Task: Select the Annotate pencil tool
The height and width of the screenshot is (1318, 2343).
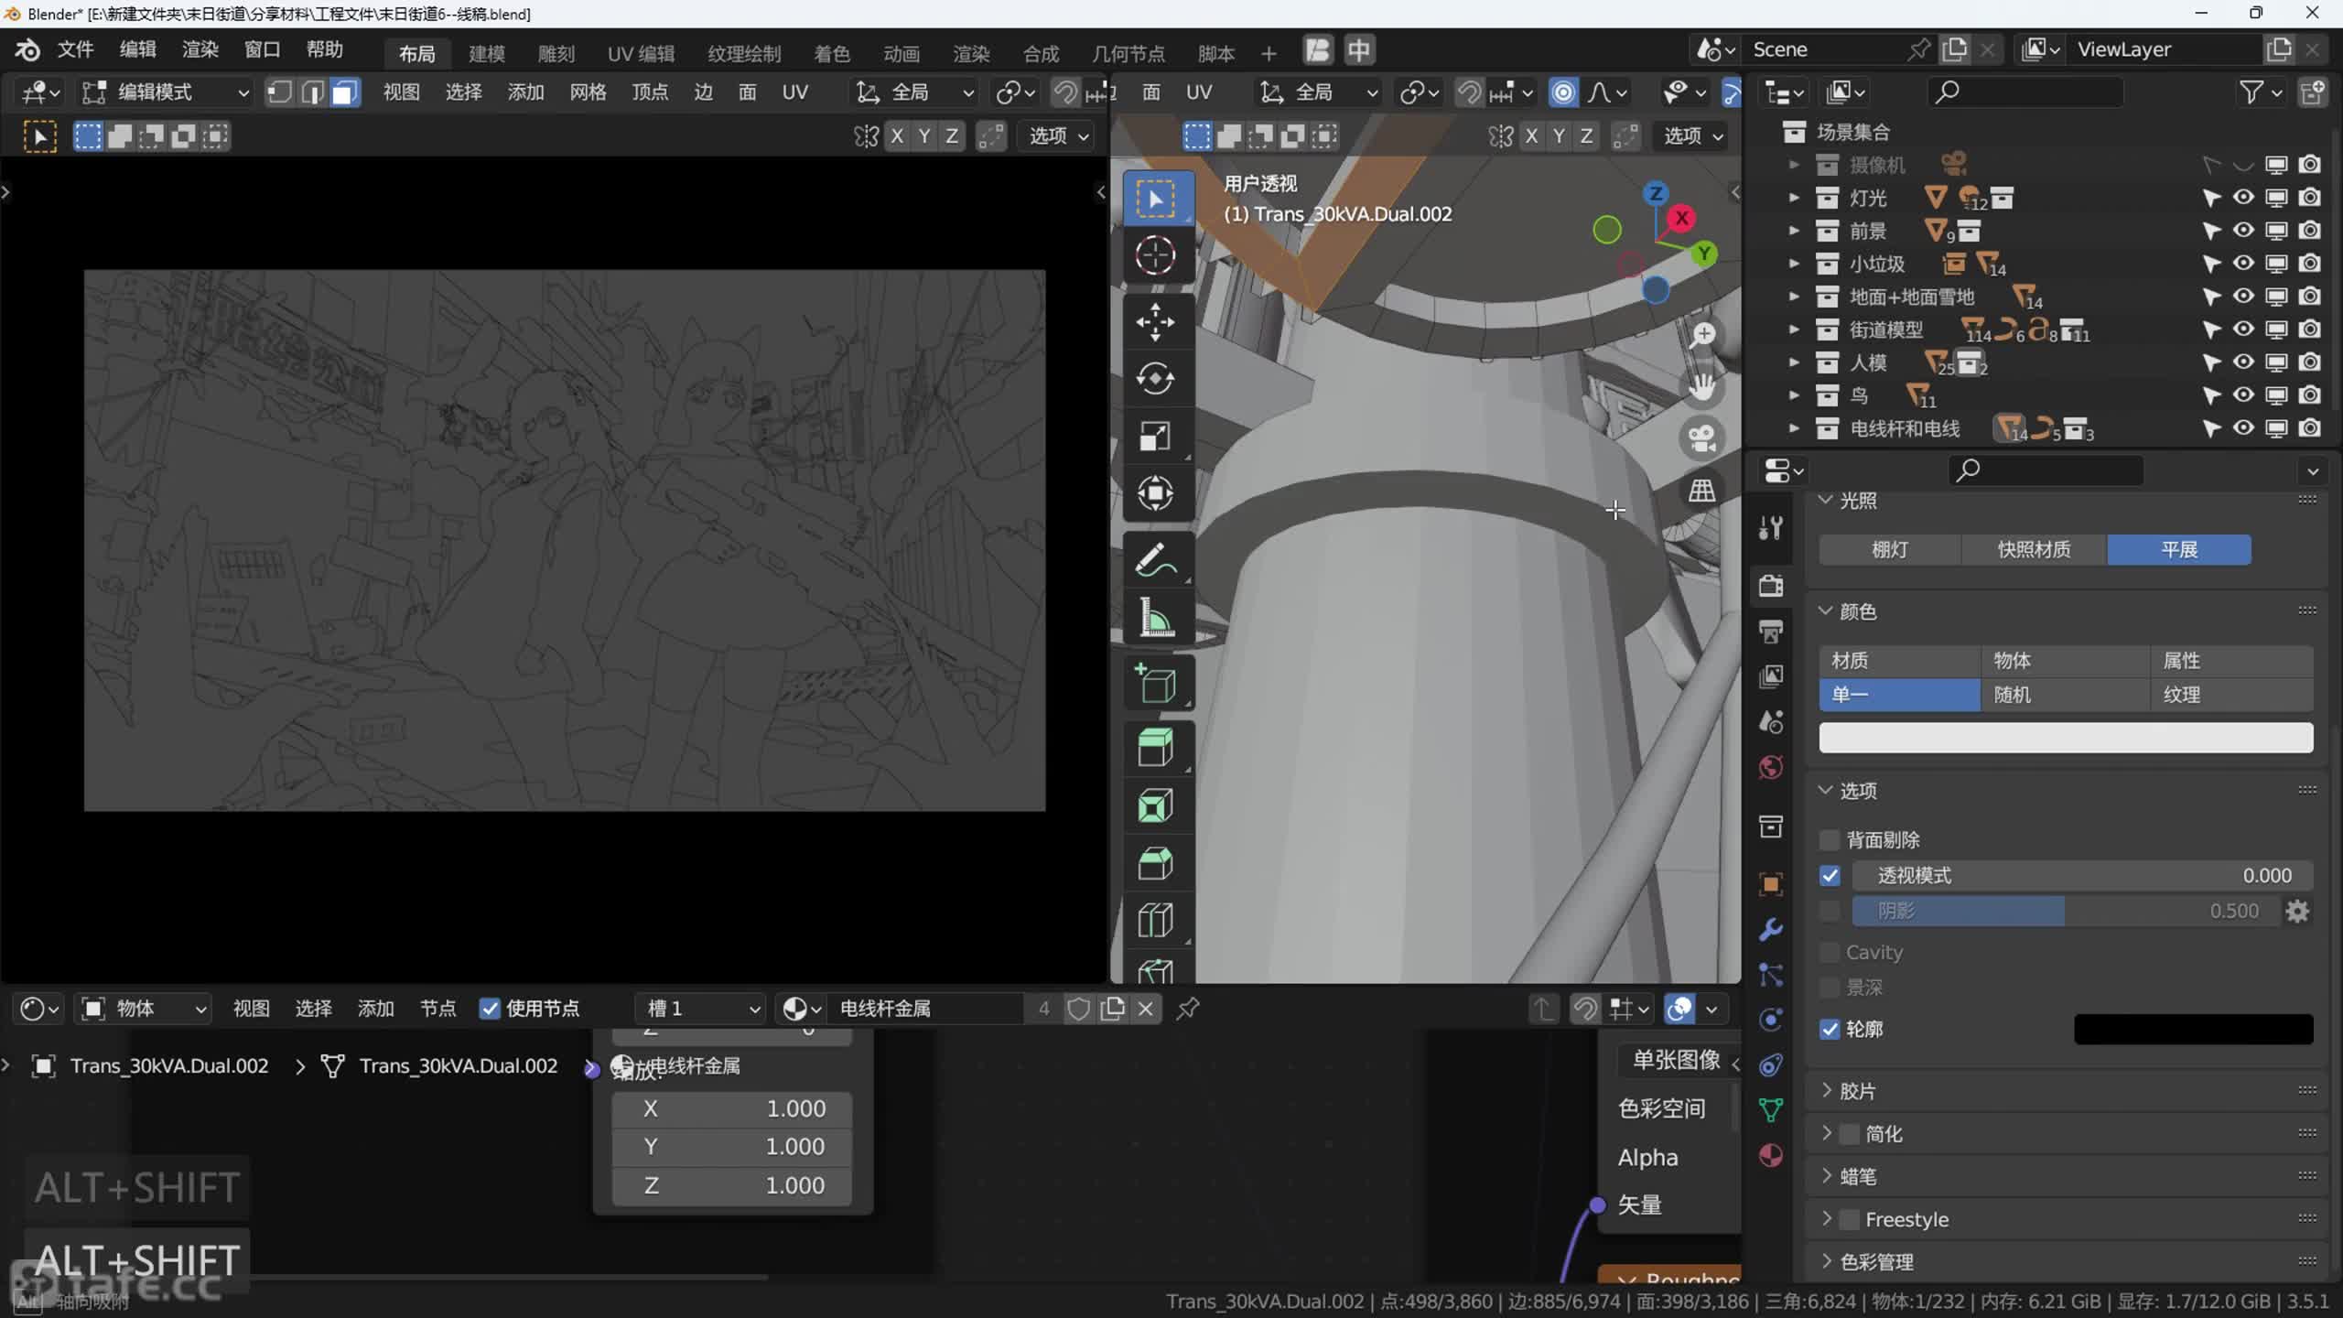Action: point(1155,560)
